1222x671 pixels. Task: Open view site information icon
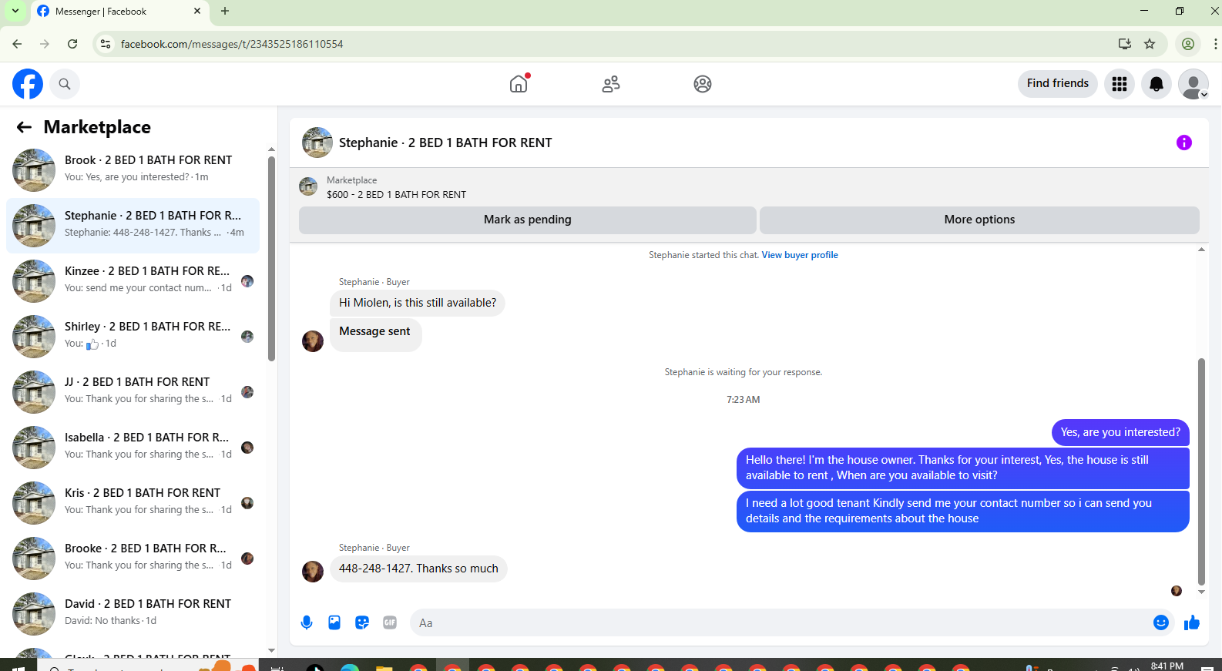(106, 44)
